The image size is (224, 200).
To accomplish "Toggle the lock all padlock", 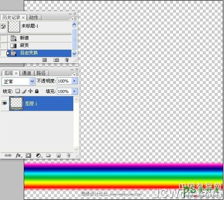I will [x=37, y=91].
